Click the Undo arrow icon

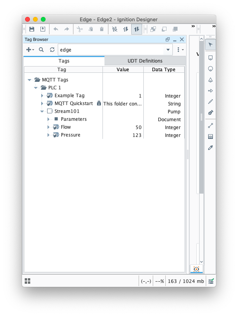(56, 29)
